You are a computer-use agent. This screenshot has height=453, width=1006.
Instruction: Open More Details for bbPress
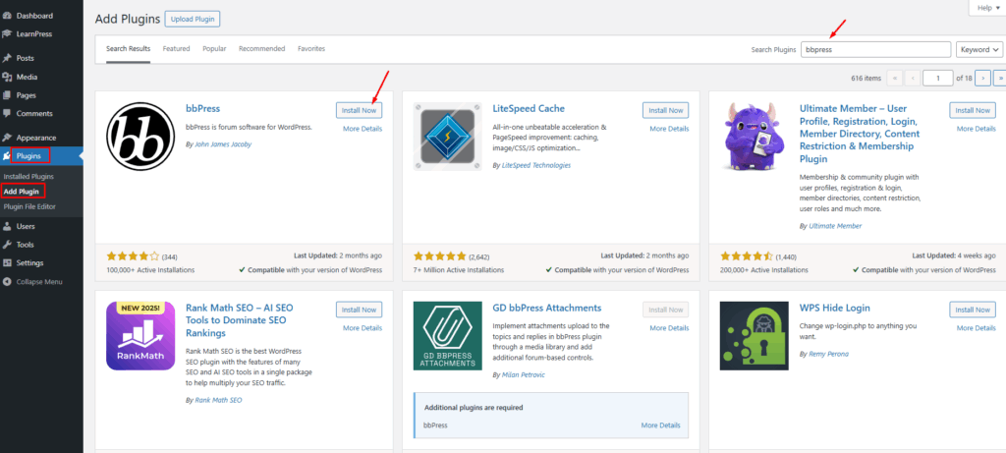tap(363, 129)
